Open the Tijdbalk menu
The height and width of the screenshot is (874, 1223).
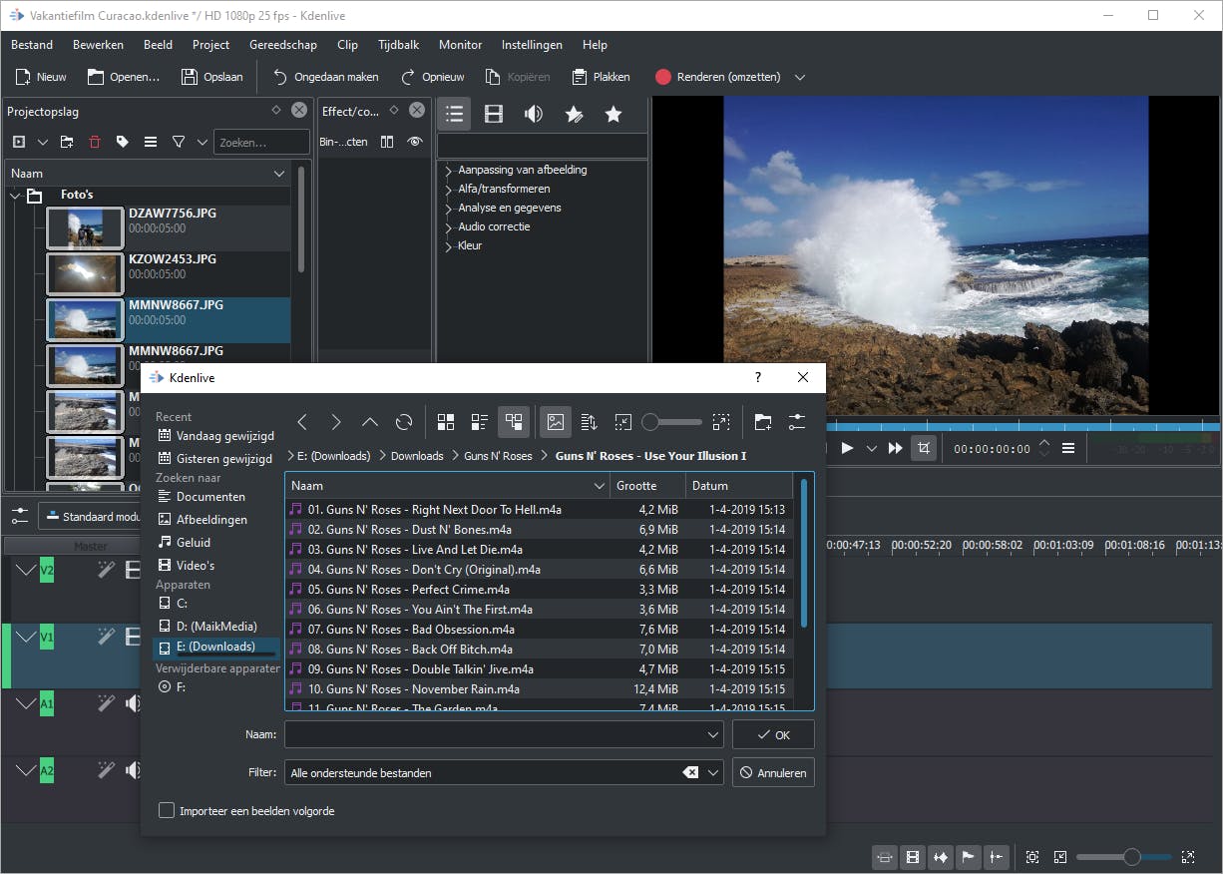[x=398, y=45]
